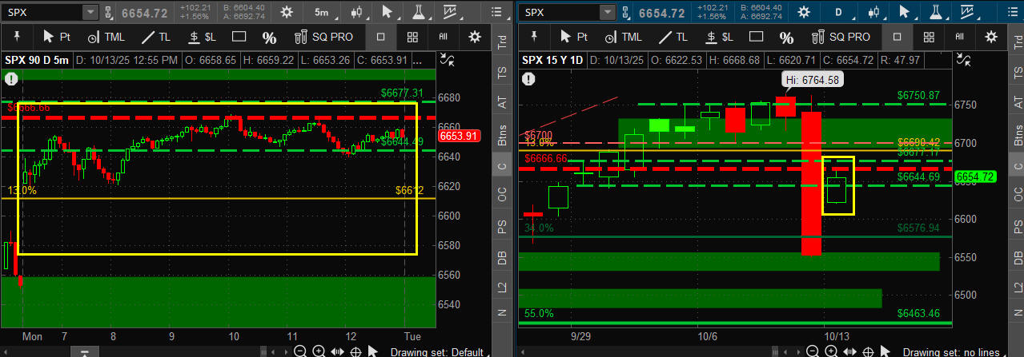Select the % Fibonacci tool on left chart
Viewport: 1024px width, 357px height.
270,38
